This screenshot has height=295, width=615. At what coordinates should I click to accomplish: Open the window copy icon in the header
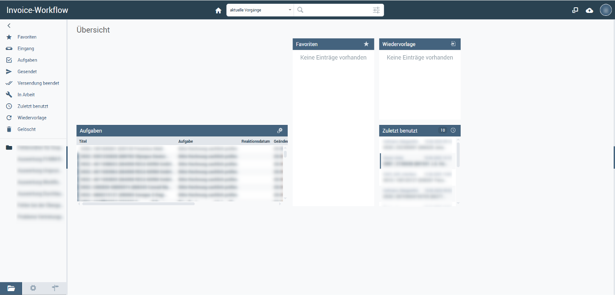coord(575,10)
